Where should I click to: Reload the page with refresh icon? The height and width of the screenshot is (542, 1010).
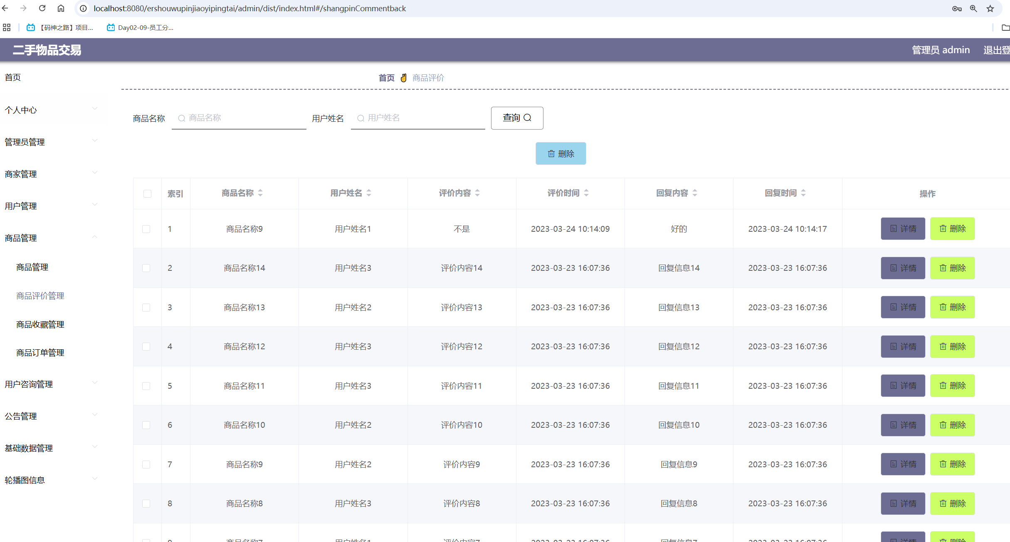pos(42,8)
